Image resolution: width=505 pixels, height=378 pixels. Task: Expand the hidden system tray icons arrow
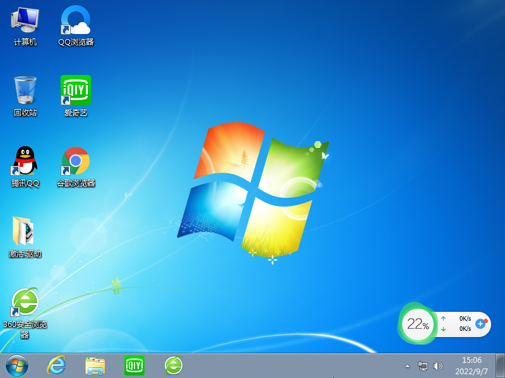point(408,366)
